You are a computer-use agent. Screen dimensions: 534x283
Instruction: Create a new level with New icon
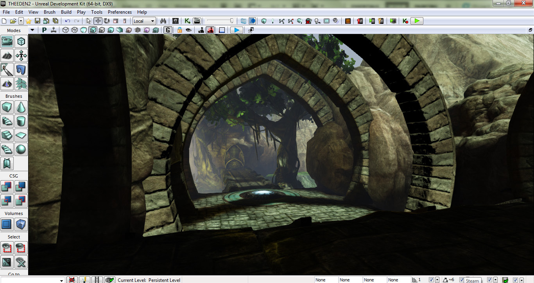[x=5, y=21]
